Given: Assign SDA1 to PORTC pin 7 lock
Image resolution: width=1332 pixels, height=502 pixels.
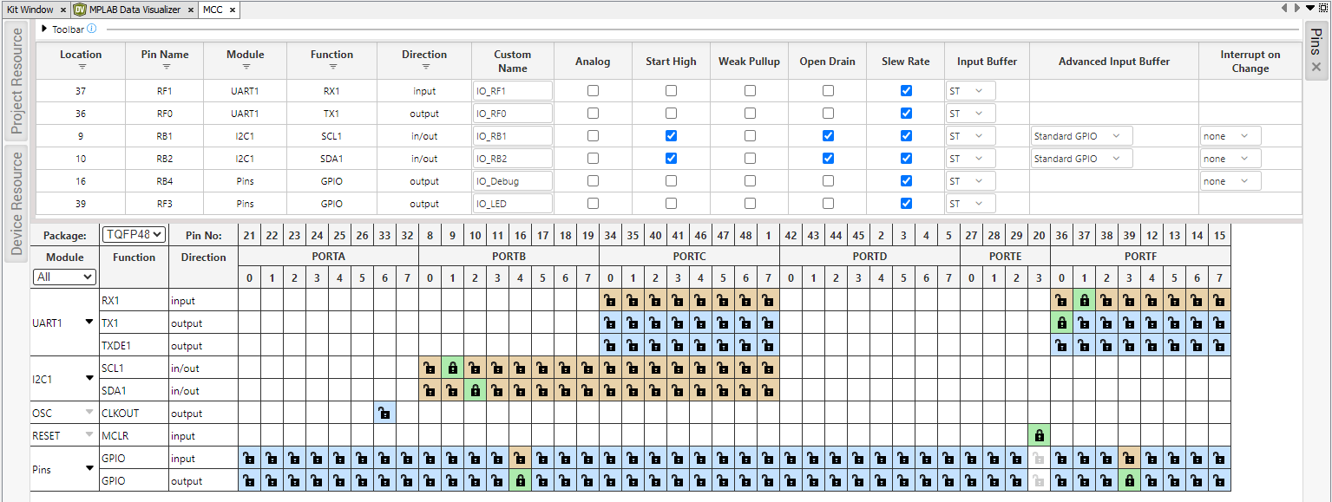Looking at the screenshot, I should point(768,391).
